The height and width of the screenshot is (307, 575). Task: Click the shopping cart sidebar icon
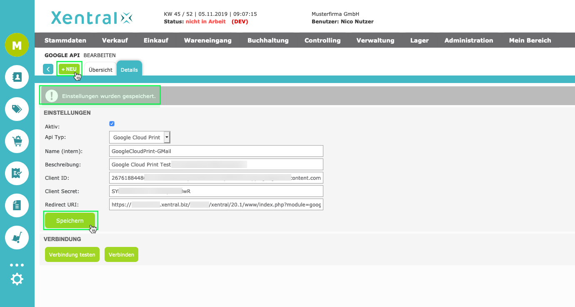click(17, 141)
